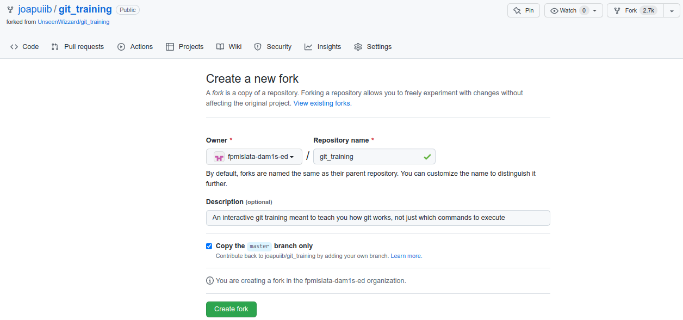Switch to the Wiki tab

pos(229,47)
